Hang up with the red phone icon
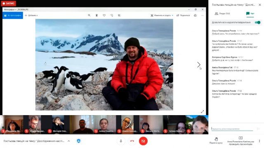Image resolution: width=264 pixels, height=148 pixels. pyautogui.click(x=132, y=141)
